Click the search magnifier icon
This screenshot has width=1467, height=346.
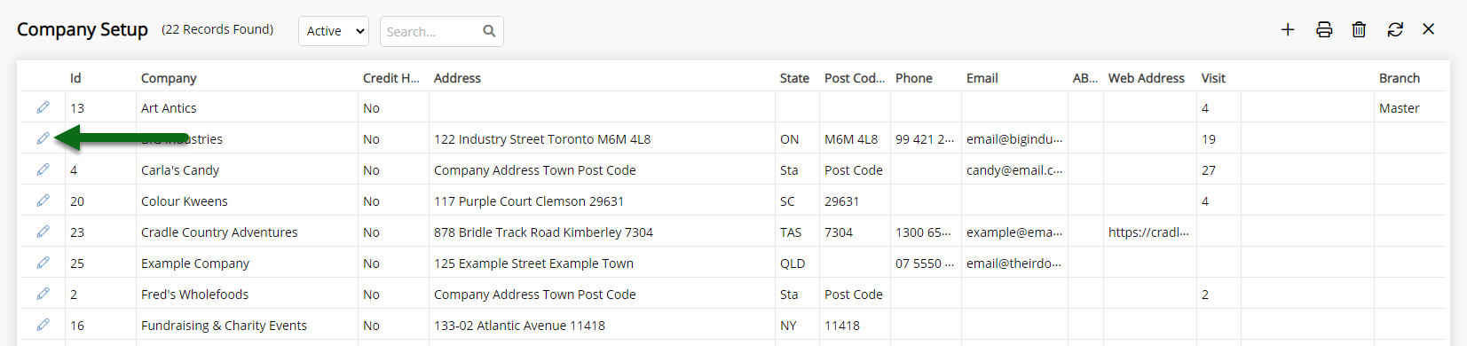489,31
